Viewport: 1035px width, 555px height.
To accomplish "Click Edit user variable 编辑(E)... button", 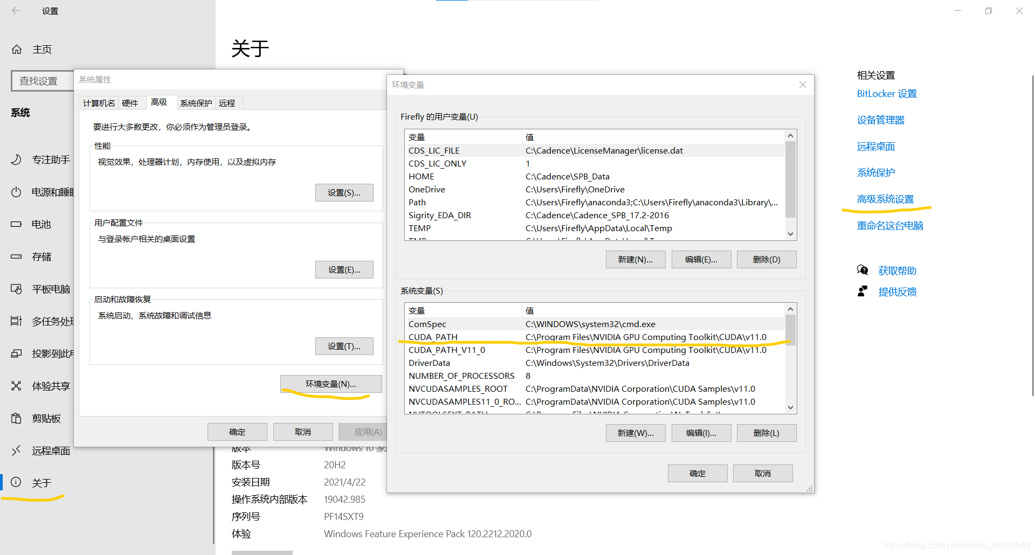I will pyautogui.click(x=701, y=259).
